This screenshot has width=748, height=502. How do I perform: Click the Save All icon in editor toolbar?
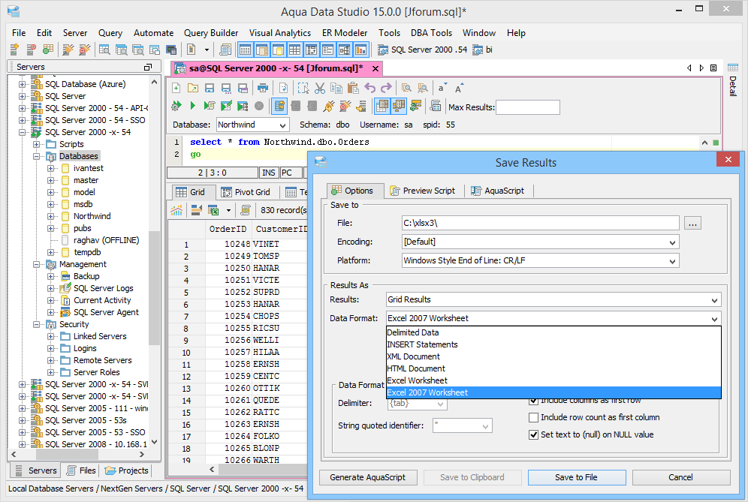coord(243,89)
